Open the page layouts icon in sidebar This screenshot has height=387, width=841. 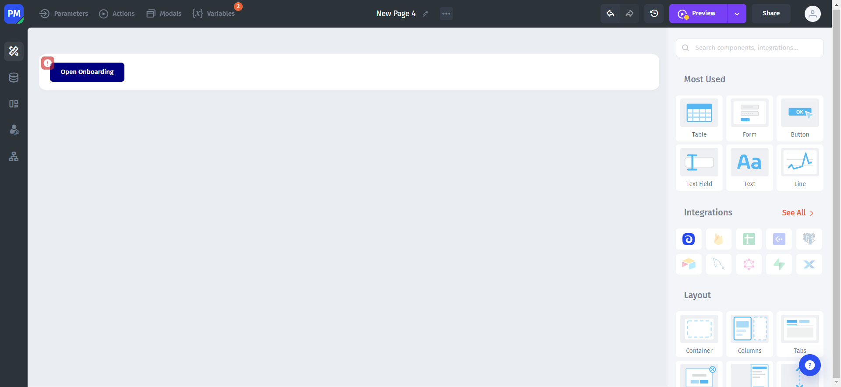(14, 104)
